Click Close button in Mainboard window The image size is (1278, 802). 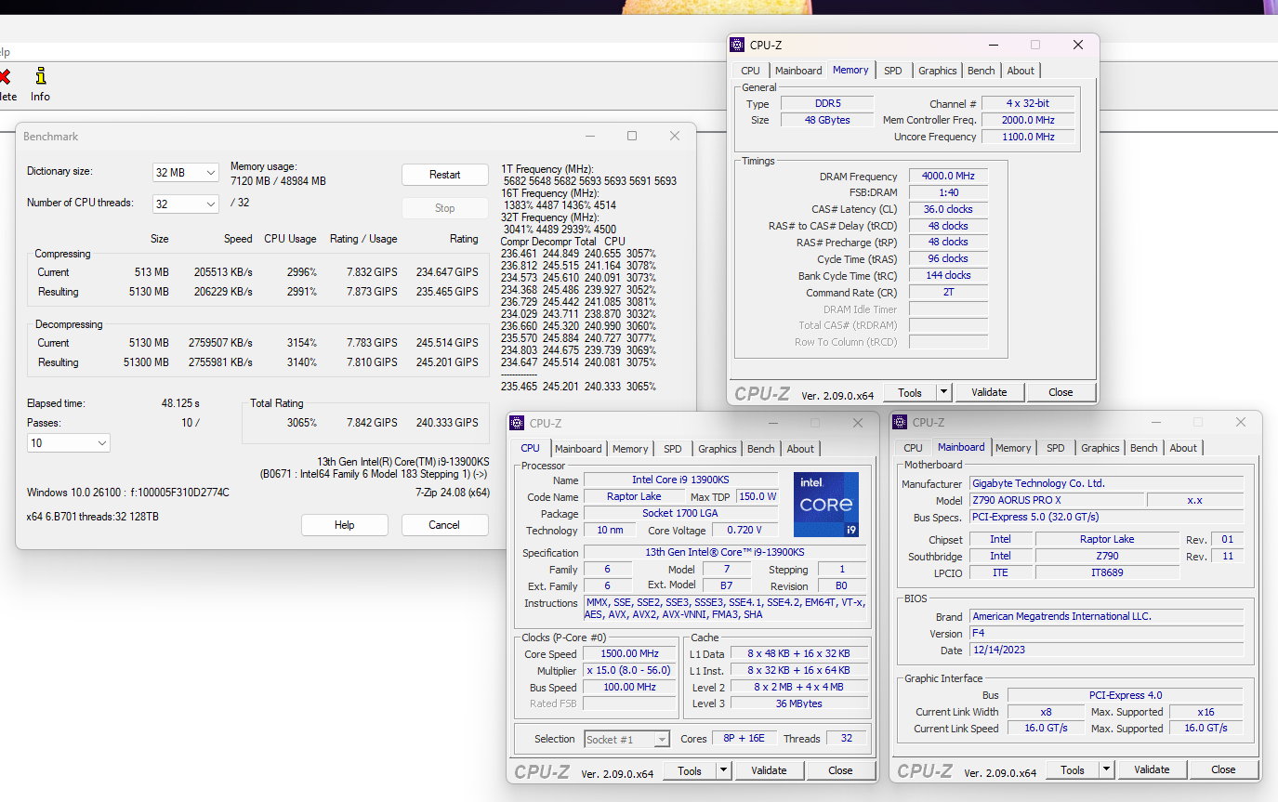click(x=1223, y=769)
